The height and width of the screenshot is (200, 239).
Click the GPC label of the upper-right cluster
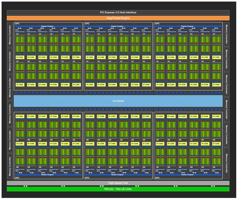point(157,24)
